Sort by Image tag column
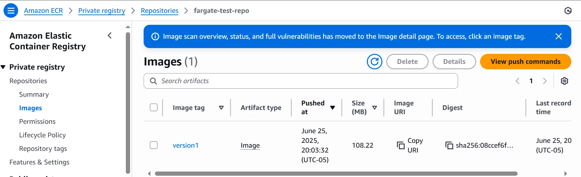 pyautogui.click(x=221, y=108)
